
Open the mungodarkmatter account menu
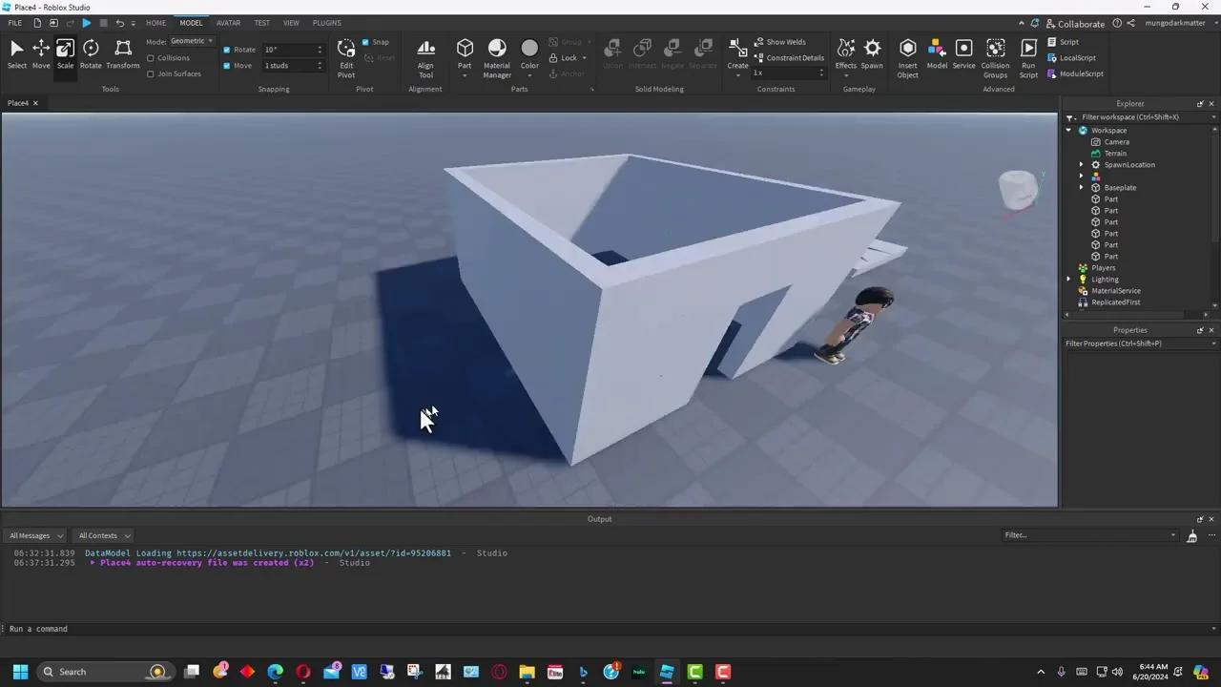pos(1174,23)
